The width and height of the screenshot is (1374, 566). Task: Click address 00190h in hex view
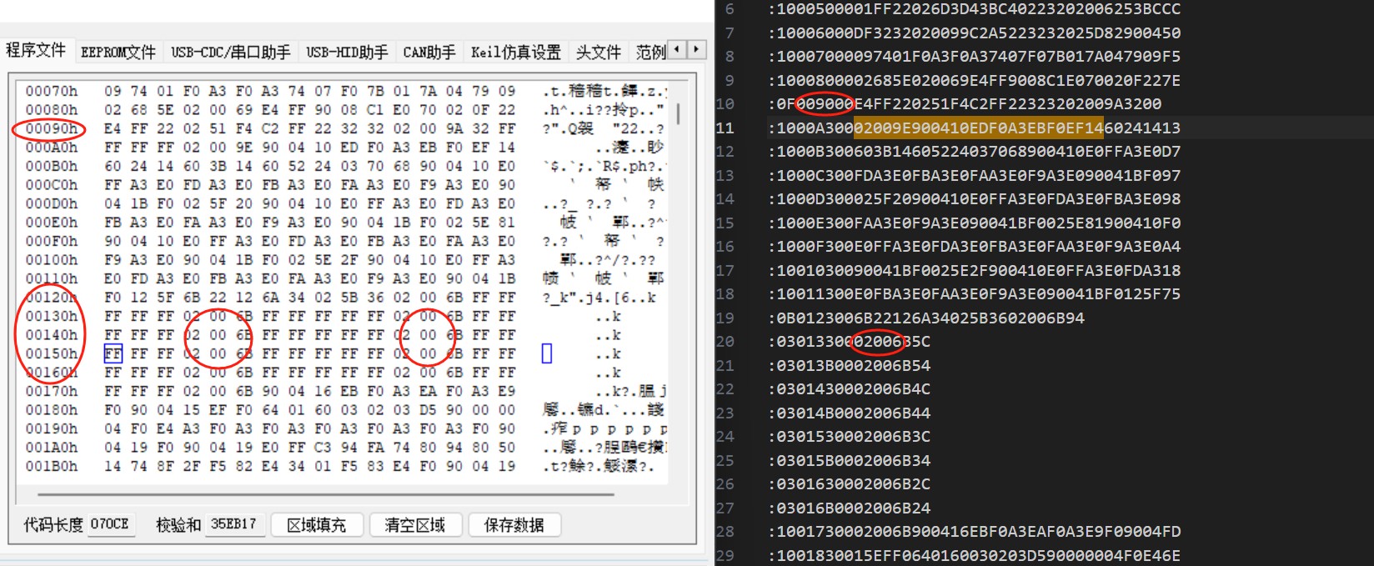(51, 428)
